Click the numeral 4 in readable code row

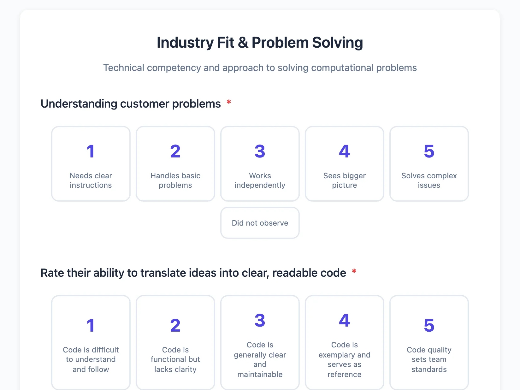[345, 320]
